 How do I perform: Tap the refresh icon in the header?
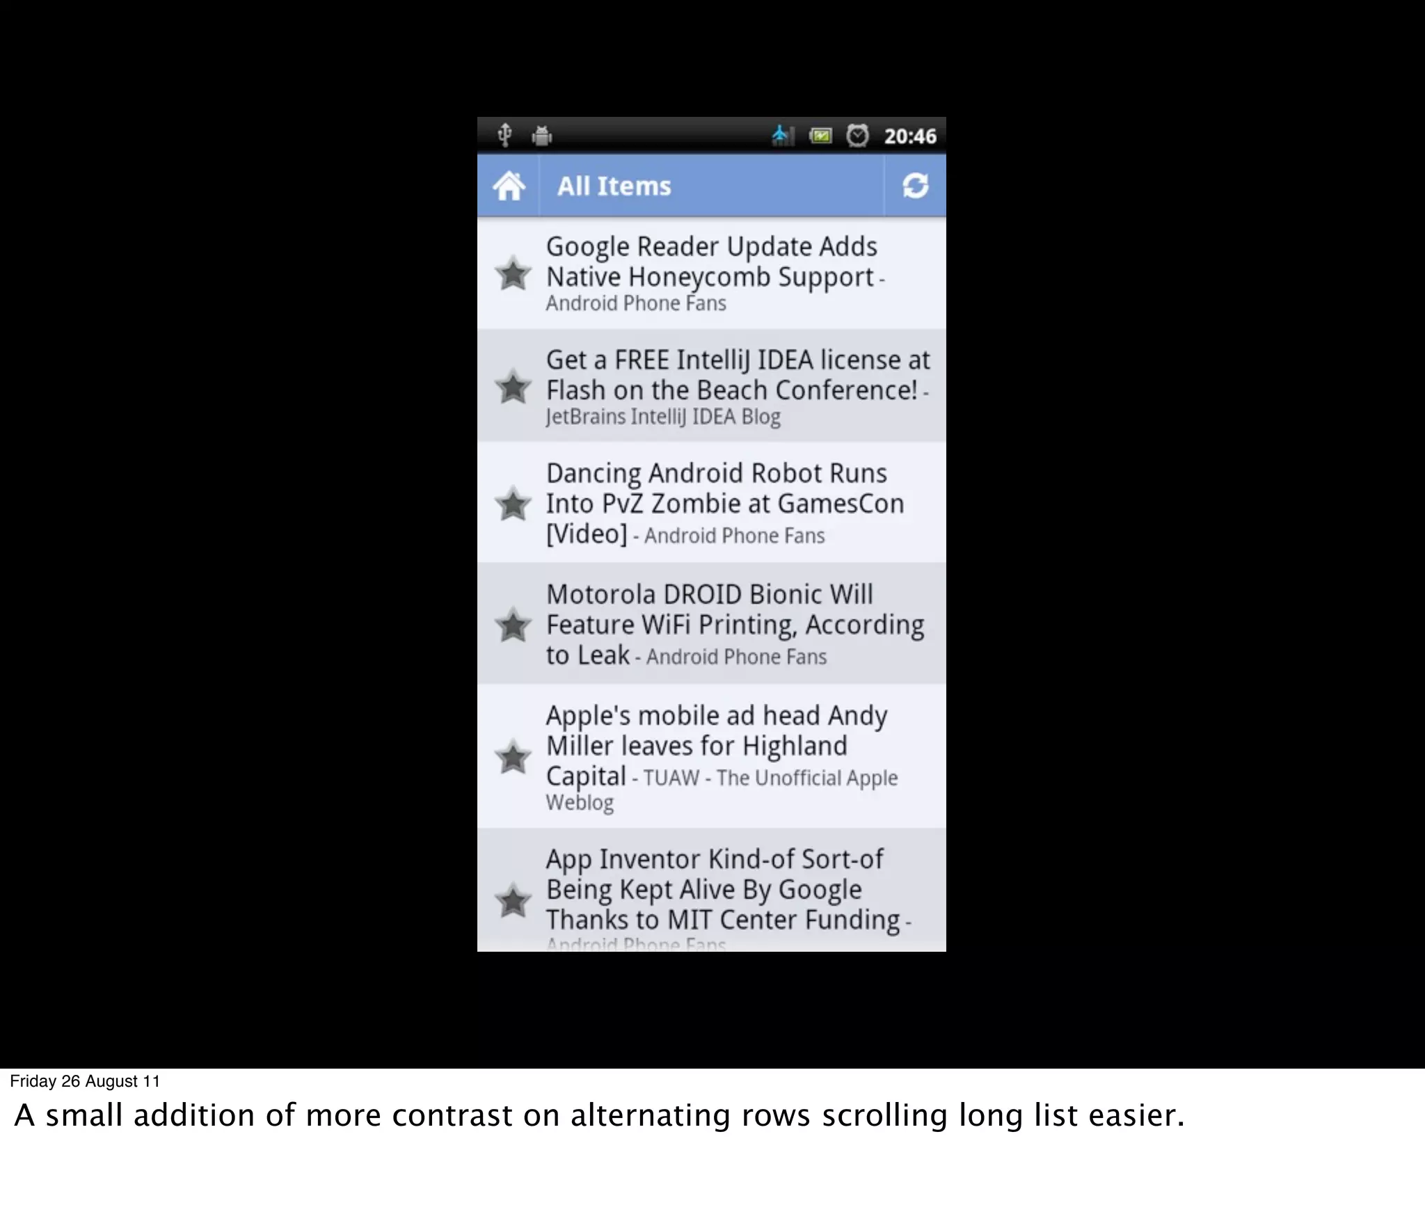[915, 186]
